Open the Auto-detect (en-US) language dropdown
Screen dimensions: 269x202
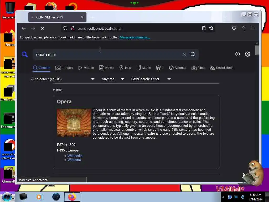pyautogui.click(x=63, y=79)
